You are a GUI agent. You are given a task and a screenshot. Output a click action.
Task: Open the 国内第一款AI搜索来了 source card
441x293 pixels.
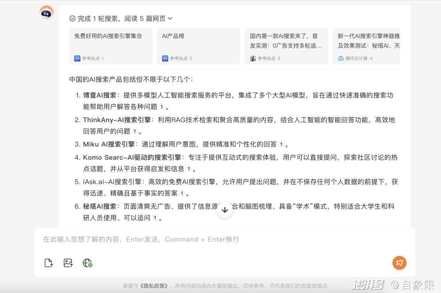pyautogui.click(x=286, y=46)
